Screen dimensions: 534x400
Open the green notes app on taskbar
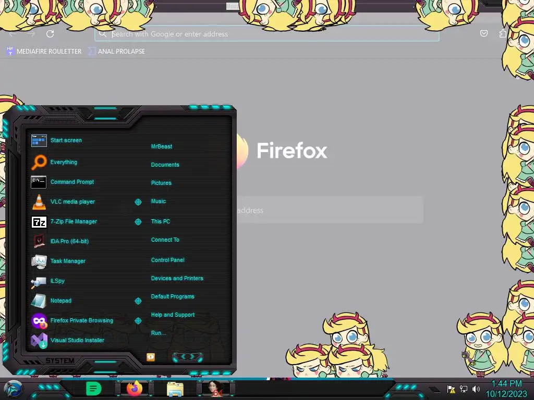tap(94, 389)
